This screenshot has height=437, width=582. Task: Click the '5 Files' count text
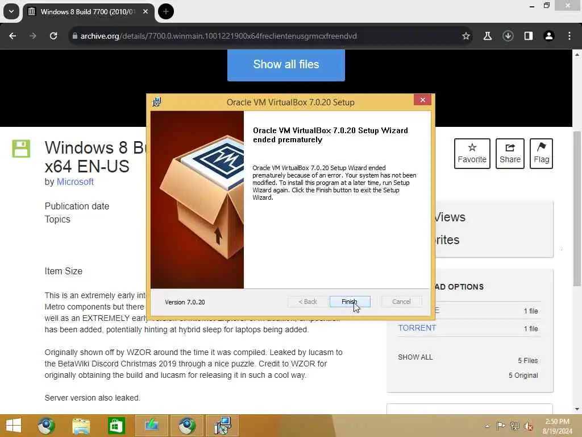528,360
